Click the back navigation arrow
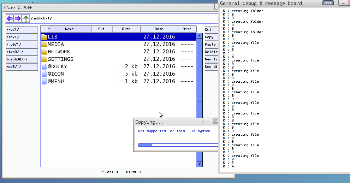The width and height of the screenshot is (350, 183). [10, 18]
